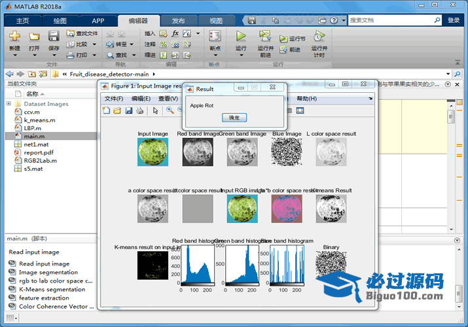This screenshot has width=468, height=327.
Task: Click the Open folder icon
Action: click(34, 37)
